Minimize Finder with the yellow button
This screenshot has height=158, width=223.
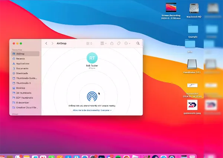[17, 43]
